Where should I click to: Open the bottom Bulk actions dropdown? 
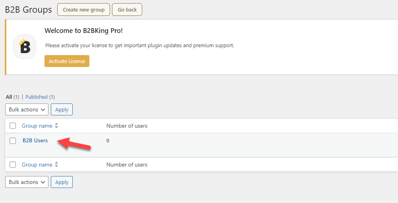(x=27, y=182)
